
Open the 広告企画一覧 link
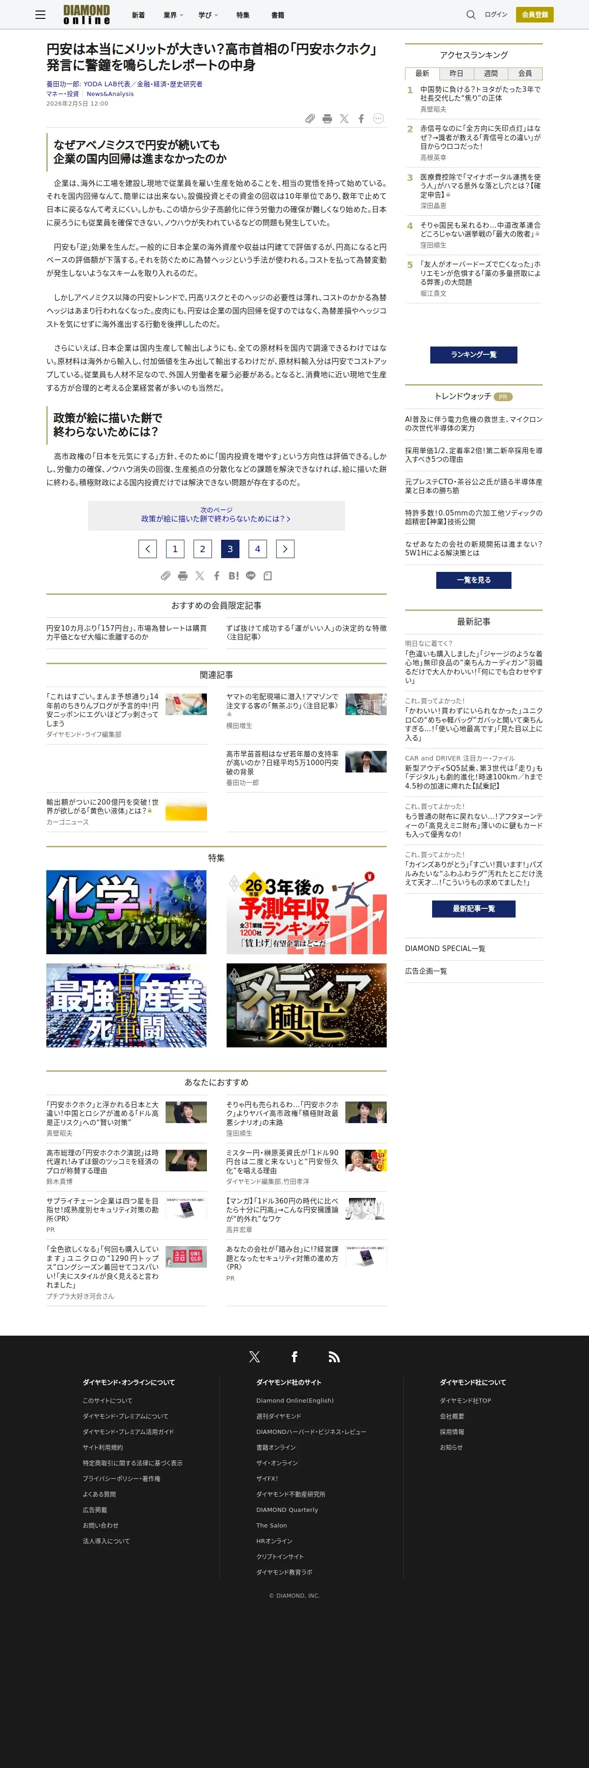coord(426,971)
